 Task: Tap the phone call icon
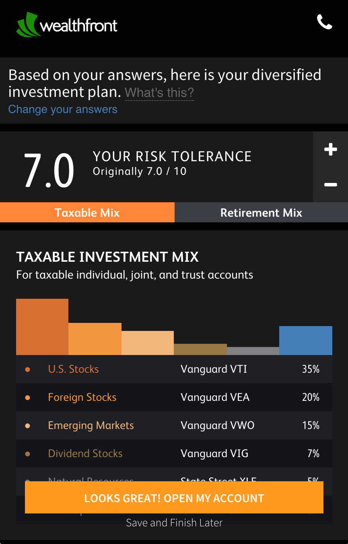324,22
